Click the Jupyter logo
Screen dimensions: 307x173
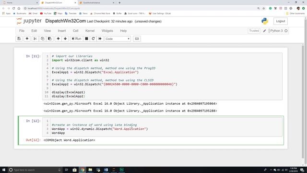tap(29, 21)
